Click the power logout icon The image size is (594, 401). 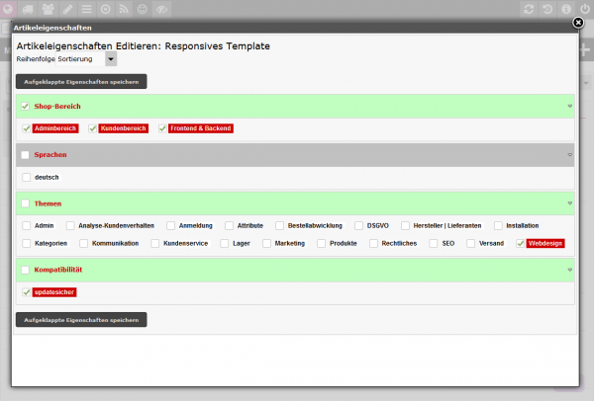(585, 9)
